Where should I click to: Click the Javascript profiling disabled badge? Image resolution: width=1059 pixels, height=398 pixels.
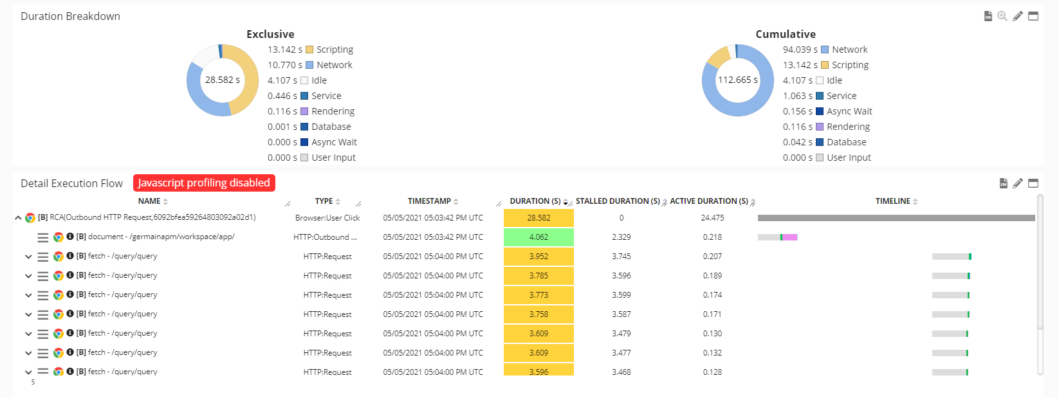(x=204, y=183)
